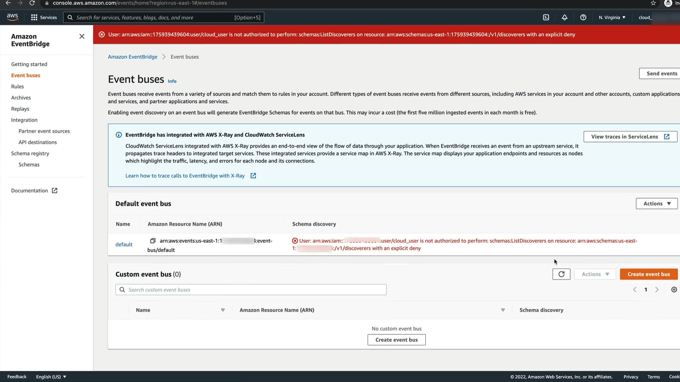Open the default event bus link

124,244
